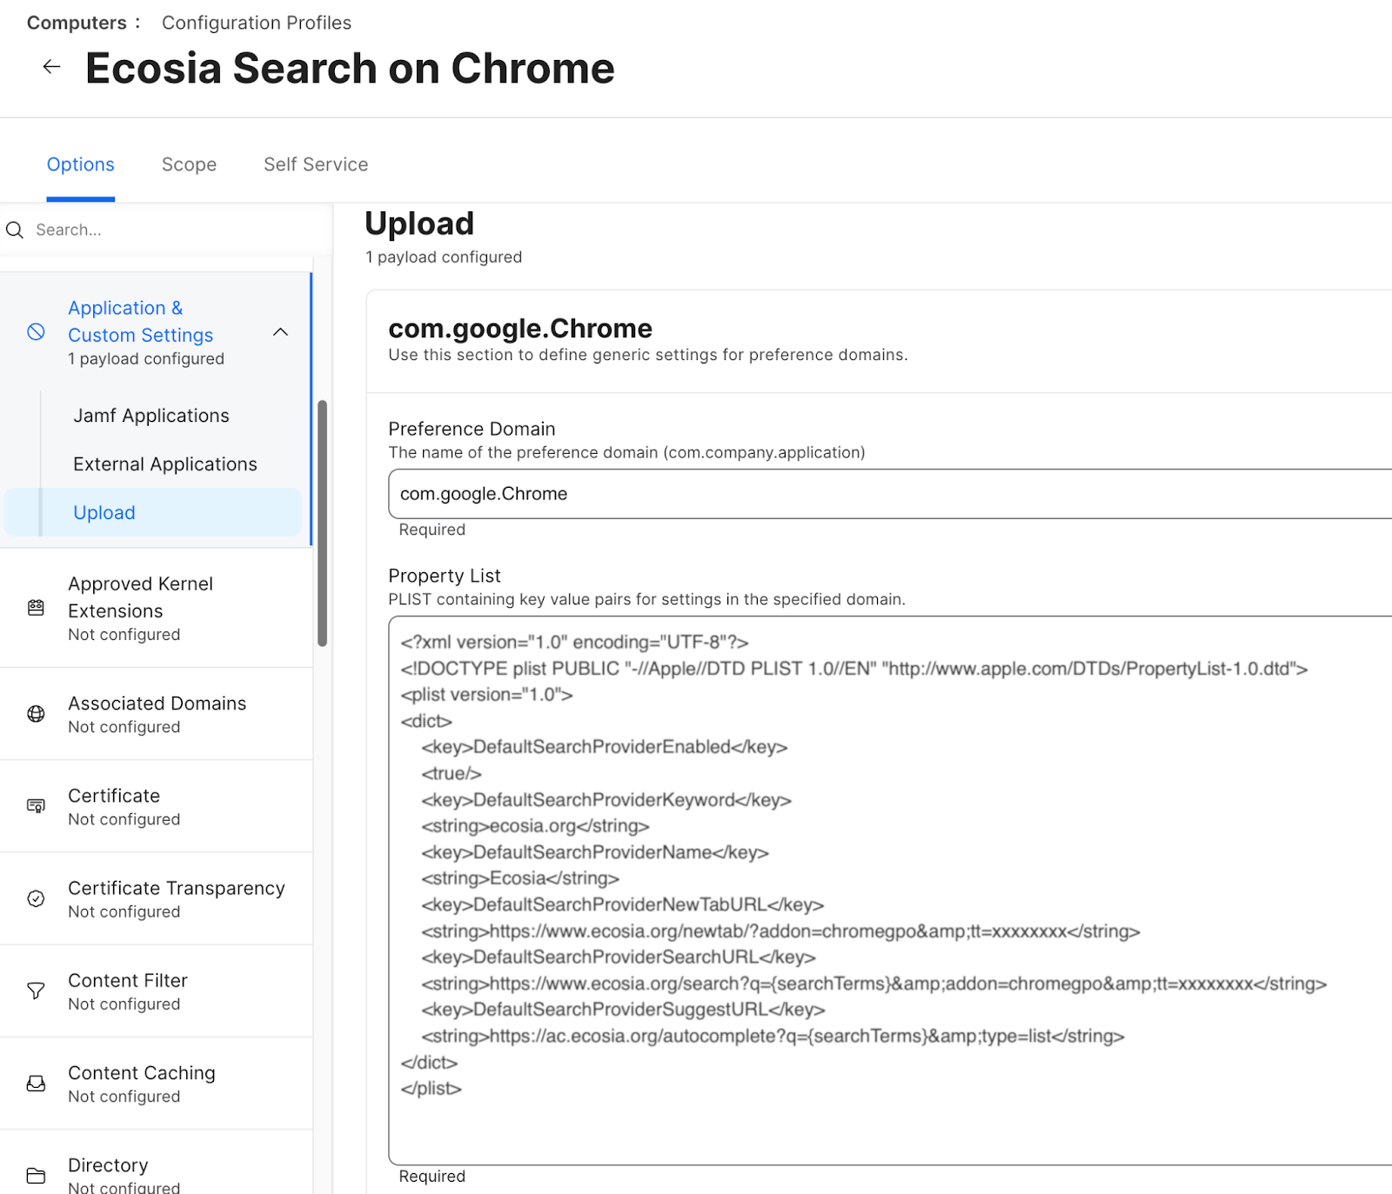Image resolution: width=1392 pixels, height=1194 pixels.
Task: Click the Approved Kernel Extensions icon
Action: click(36, 608)
